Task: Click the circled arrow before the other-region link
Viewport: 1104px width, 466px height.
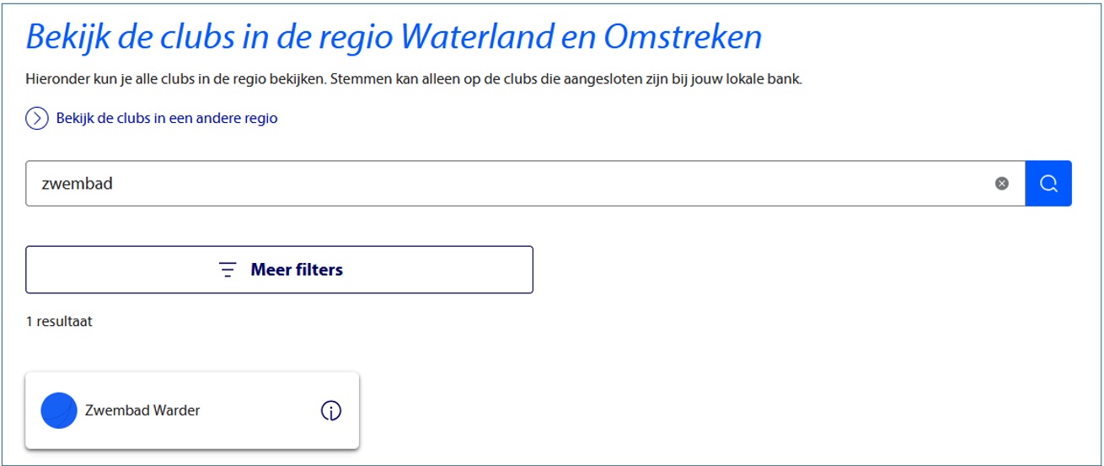Action: (37, 119)
